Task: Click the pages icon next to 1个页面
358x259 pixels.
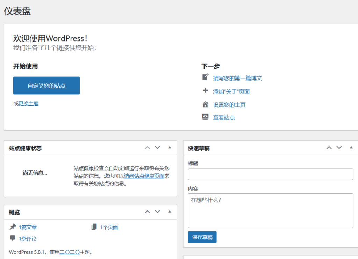Action: pyautogui.click(x=94, y=227)
